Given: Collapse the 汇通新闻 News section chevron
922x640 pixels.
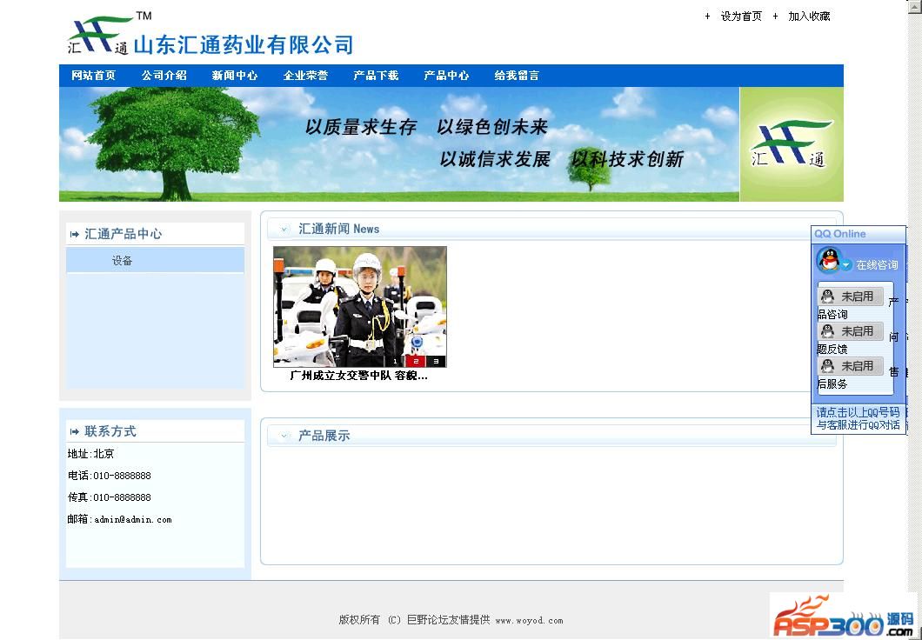Looking at the screenshot, I should point(284,230).
